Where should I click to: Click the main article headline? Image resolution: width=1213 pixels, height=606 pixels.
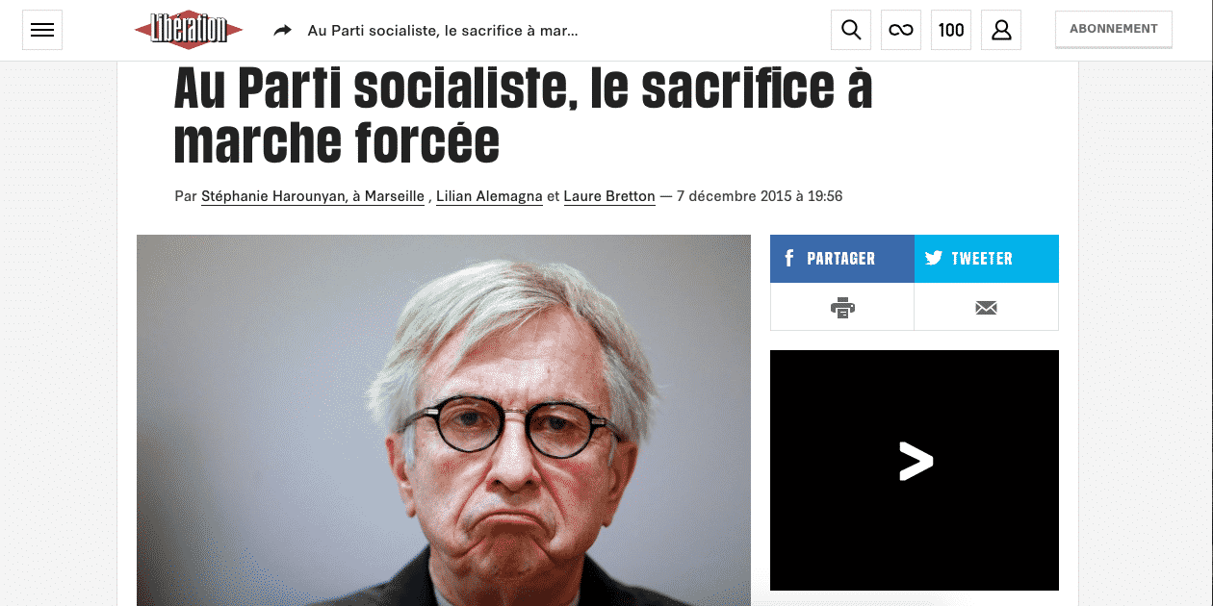click(x=523, y=116)
